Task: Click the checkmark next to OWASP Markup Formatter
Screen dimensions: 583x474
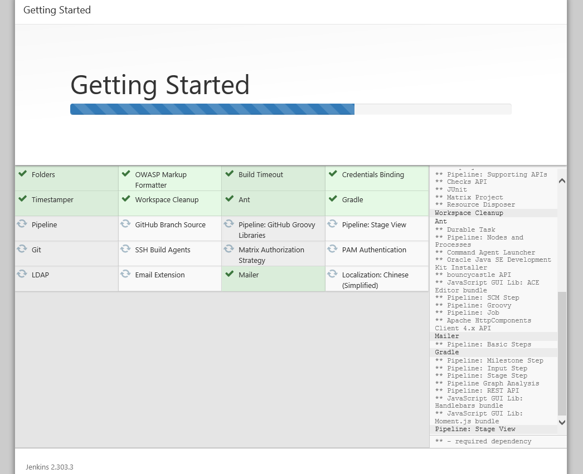Action: (x=126, y=173)
